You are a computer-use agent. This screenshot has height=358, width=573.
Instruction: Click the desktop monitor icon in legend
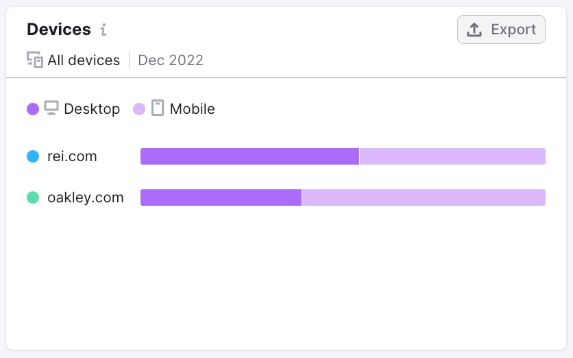51,108
